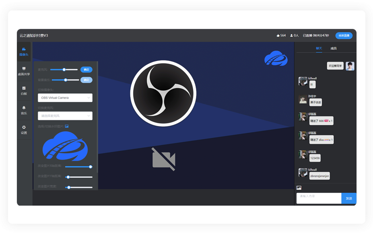
Task: Click the 123456 chat bubble
Action: (315, 158)
